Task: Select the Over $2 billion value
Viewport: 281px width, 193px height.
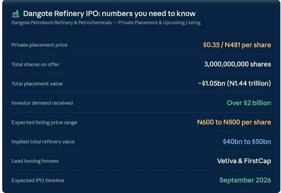Action: tap(249, 103)
